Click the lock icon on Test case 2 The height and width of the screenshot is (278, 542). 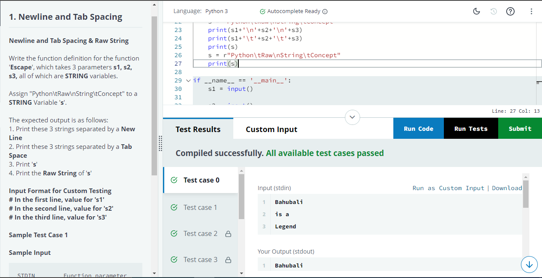(x=228, y=234)
